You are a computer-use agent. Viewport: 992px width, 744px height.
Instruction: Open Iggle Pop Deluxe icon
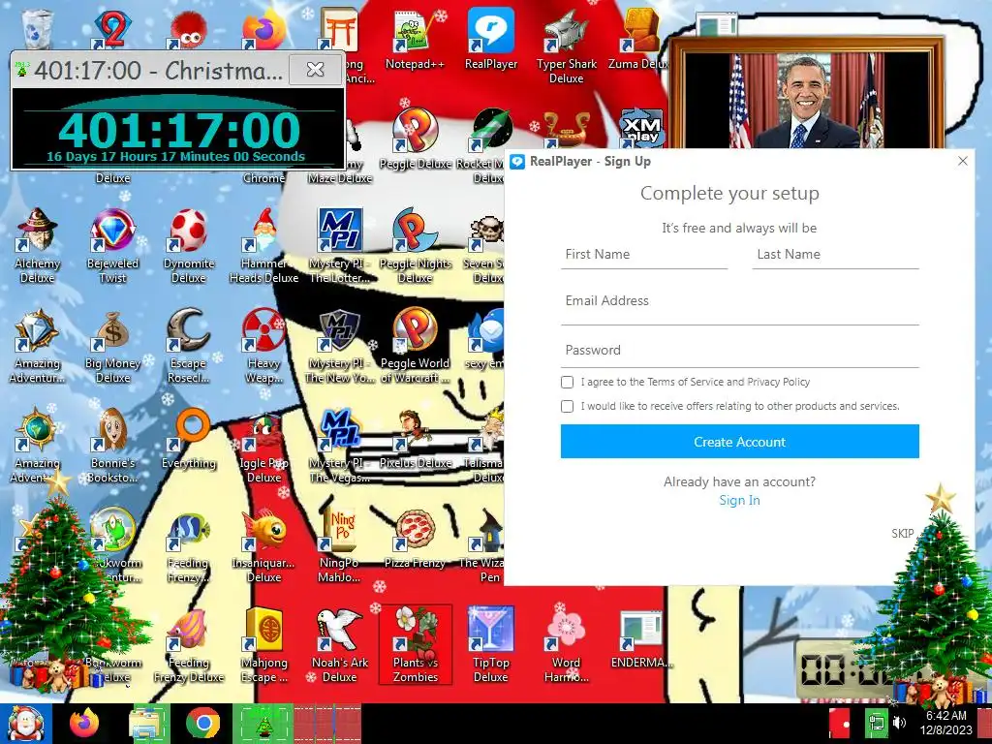click(263, 446)
